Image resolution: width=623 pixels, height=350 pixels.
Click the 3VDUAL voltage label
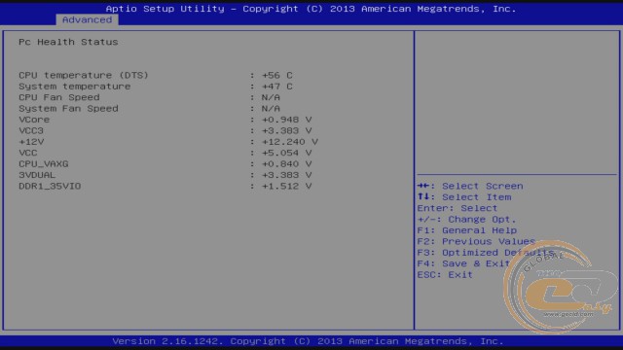(x=37, y=175)
